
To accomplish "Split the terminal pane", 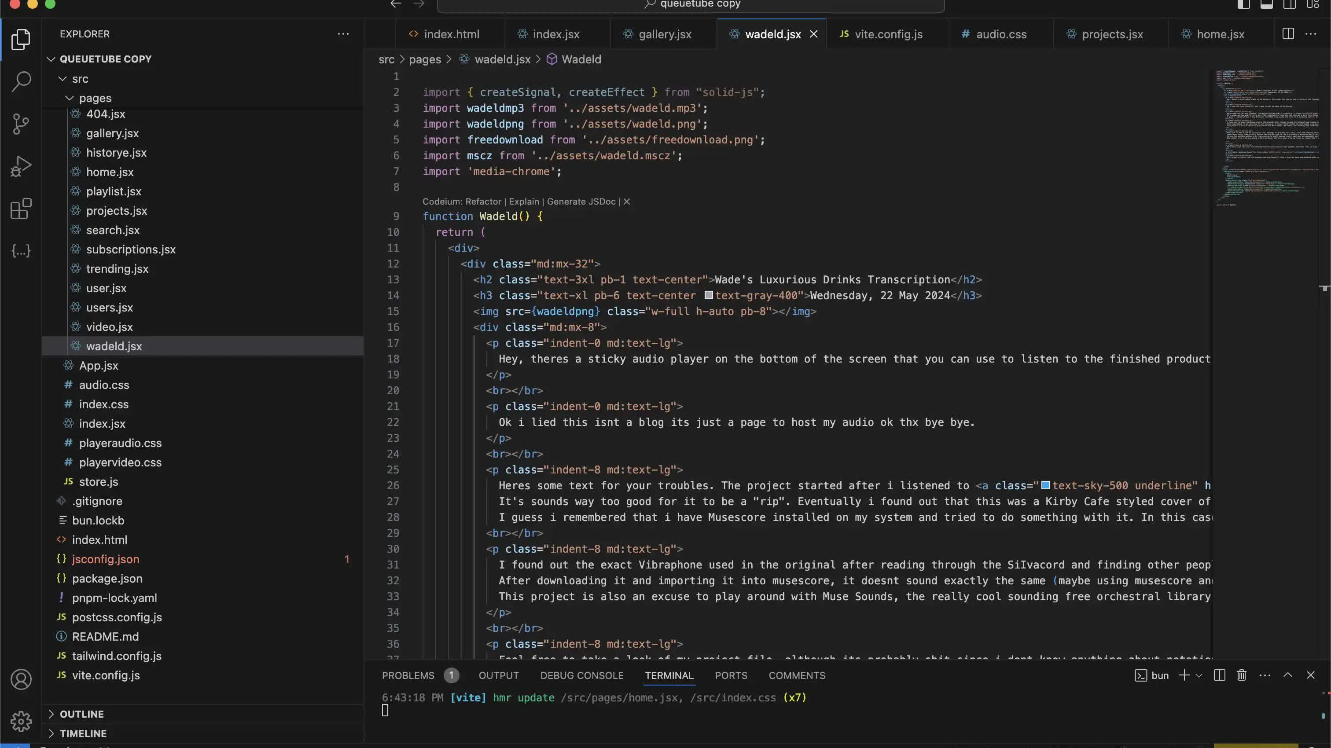I will (1219, 675).
